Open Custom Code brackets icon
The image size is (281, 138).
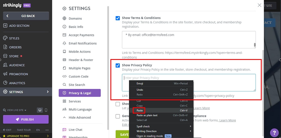64,76
